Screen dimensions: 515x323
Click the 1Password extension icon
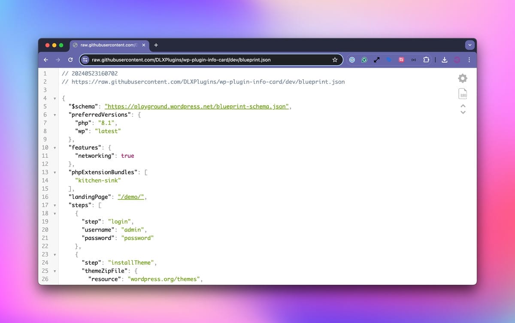[352, 60]
